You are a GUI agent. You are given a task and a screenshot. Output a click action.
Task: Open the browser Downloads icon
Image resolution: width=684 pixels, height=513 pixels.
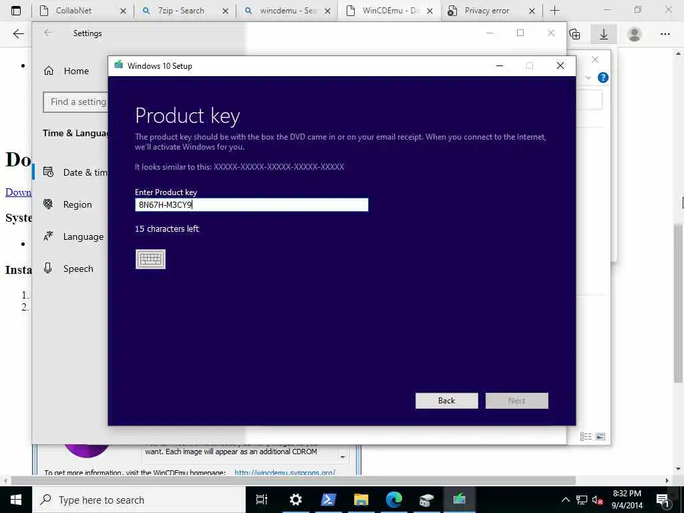coord(604,34)
